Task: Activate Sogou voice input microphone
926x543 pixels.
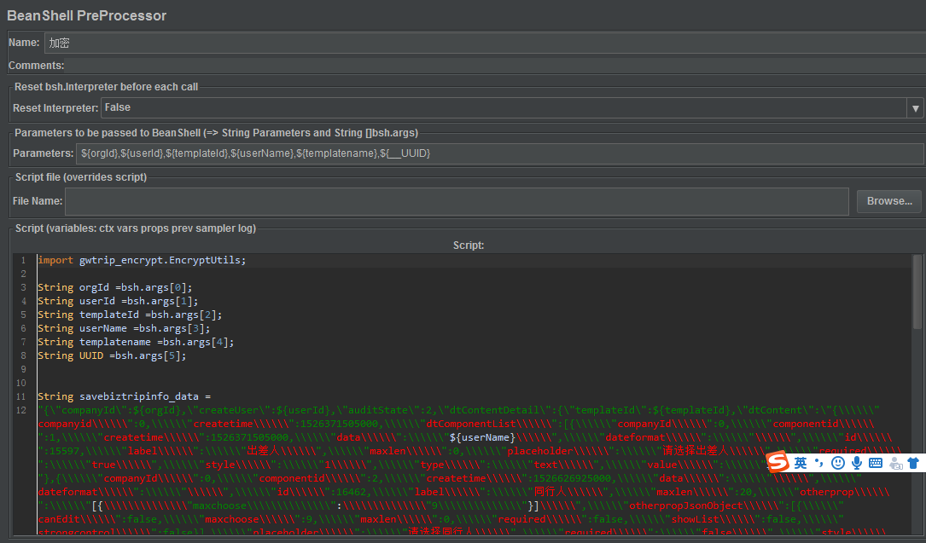Action: pyautogui.click(x=856, y=463)
